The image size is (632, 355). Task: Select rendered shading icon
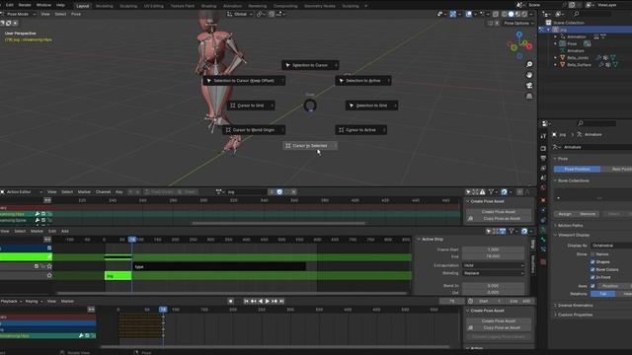pos(524,14)
